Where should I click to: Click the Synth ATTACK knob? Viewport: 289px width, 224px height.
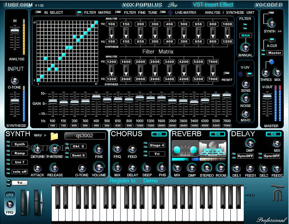click(x=37, y=168)
